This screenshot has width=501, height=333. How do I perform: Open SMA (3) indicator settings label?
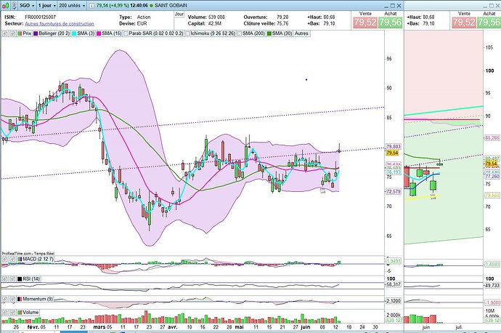click(x=86, y=33)
